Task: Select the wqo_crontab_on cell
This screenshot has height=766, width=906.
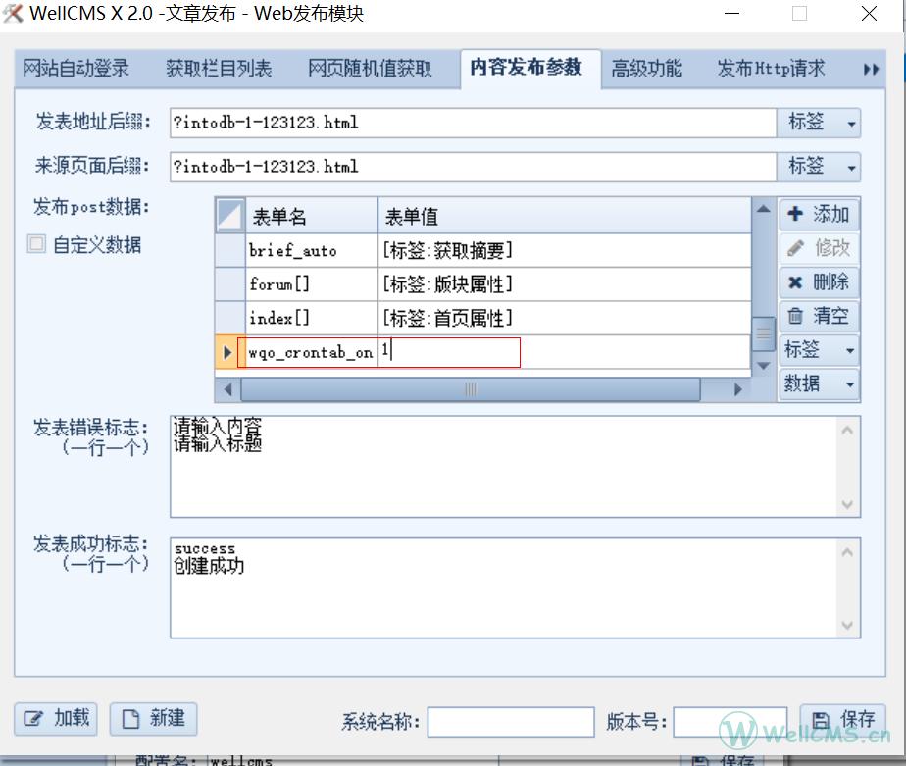Action: click(312, 352)
